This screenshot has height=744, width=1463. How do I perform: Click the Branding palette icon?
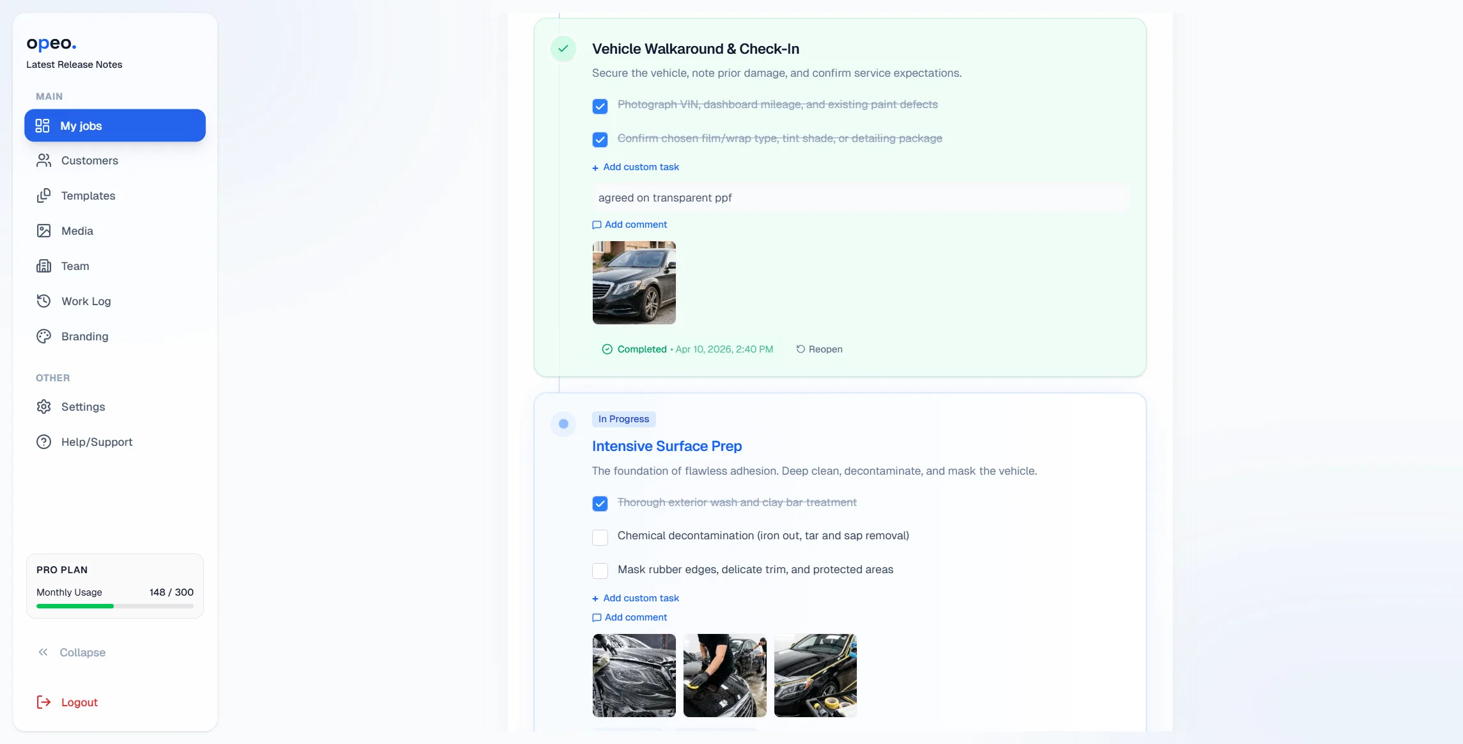click(x=43, y=336)
